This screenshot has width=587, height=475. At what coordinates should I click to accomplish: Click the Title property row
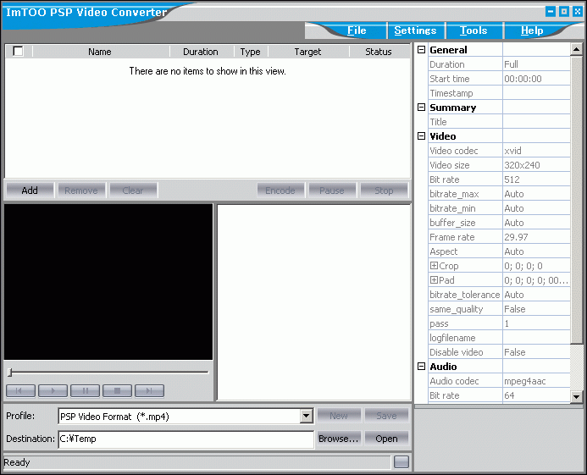coord(499,122)
